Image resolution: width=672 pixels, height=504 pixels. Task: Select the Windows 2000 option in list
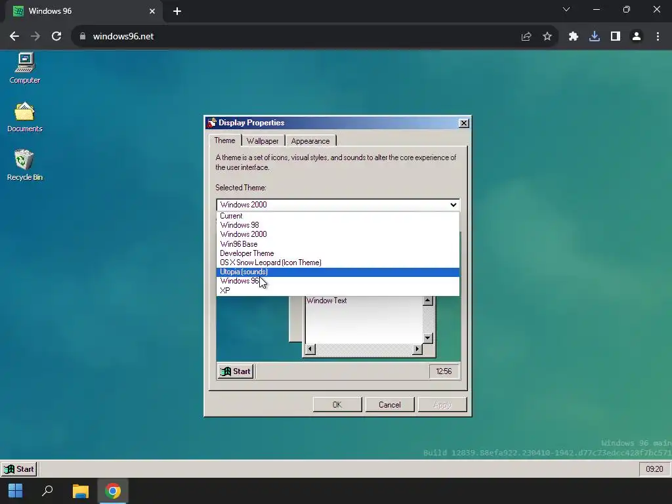(338, 234)
